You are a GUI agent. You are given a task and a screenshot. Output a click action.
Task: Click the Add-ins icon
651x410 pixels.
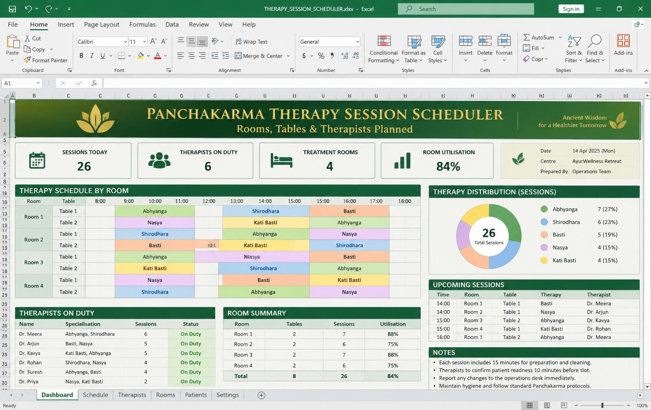pyautogui.click(x=623, y=41)
